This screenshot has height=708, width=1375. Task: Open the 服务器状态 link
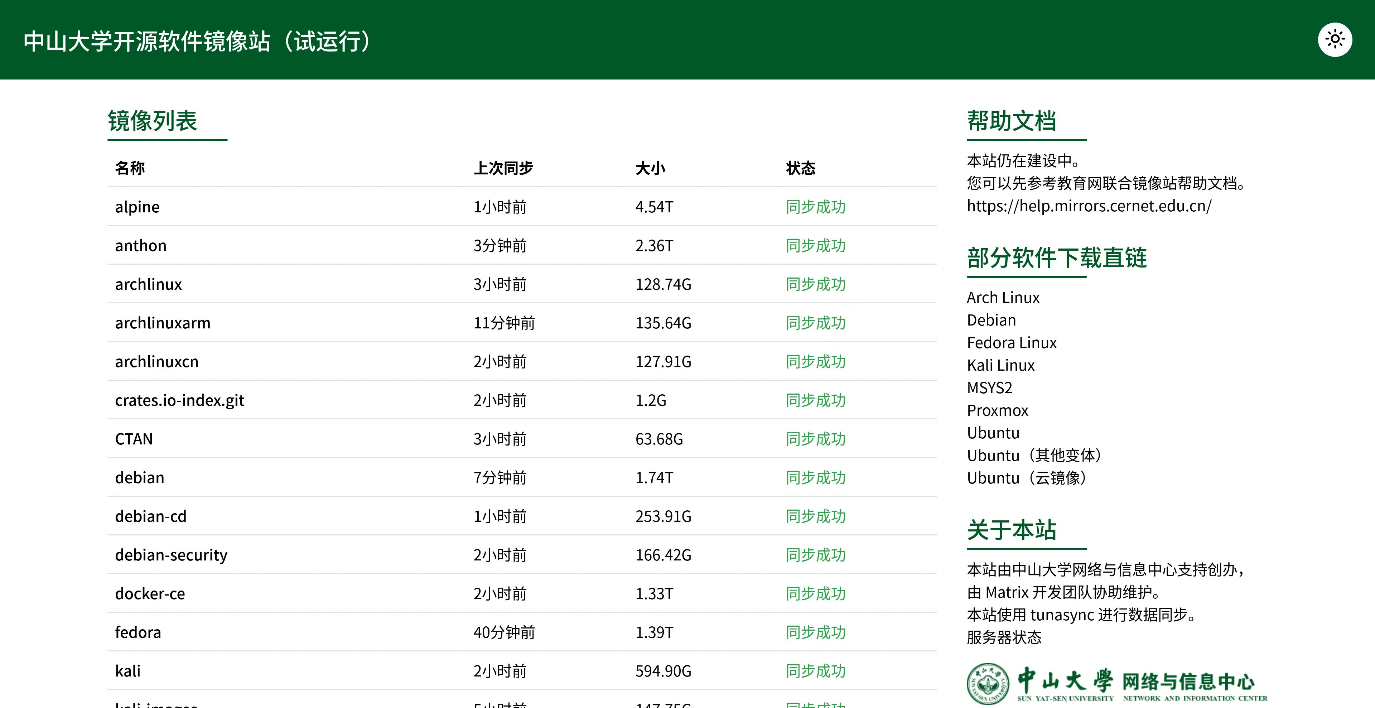click(1004, 637)
